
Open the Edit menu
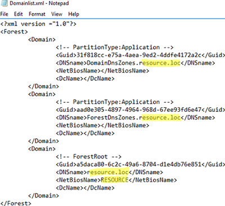point(19,14)
